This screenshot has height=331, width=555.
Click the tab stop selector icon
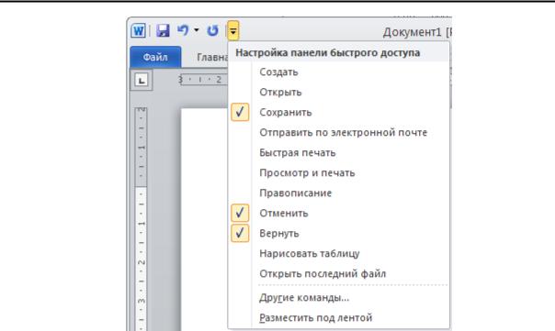(142, 80)
